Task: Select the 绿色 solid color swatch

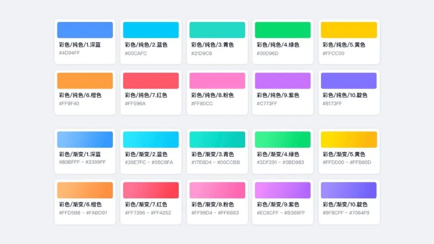Action: (283, 29)
